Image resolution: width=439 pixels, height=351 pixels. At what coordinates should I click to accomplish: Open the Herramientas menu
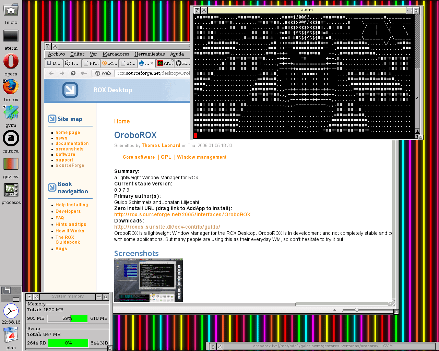(150, 54)
